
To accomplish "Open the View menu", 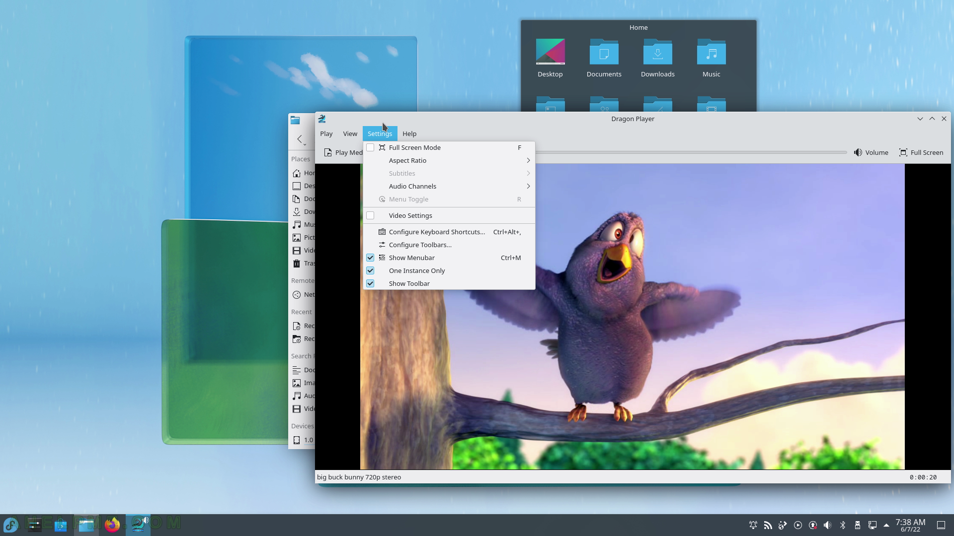I will pos(350,134).
